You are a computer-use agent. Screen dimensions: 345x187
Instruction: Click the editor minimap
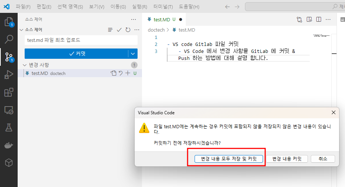pyautogui.click(x=322, y=35)
